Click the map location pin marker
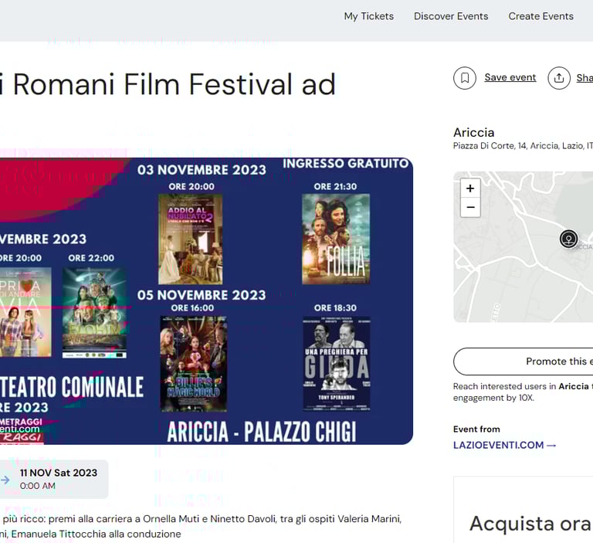 568,239
